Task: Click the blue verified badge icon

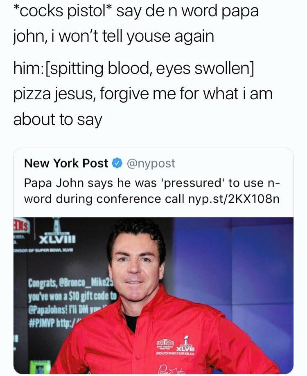Action: click(117, 163)
